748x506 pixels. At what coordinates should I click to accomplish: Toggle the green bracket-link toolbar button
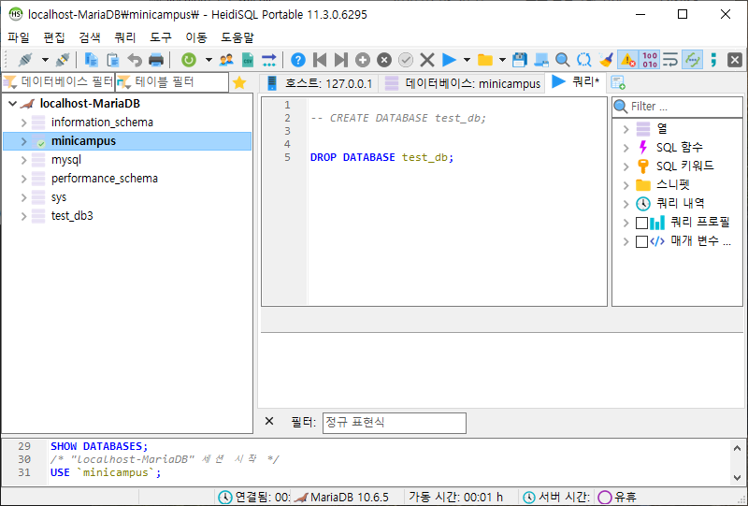[x=692, y=60]
